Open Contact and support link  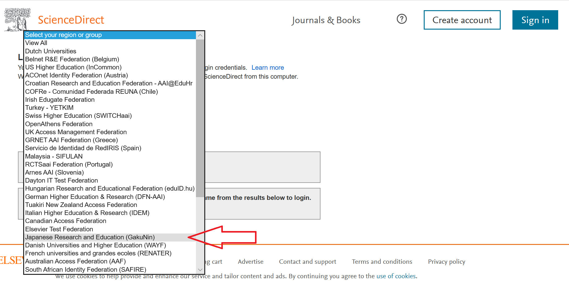(308, 262)
